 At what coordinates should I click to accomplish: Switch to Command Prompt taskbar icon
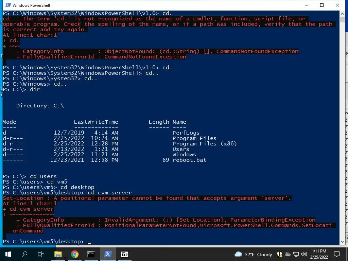click(x=91, y=254)
